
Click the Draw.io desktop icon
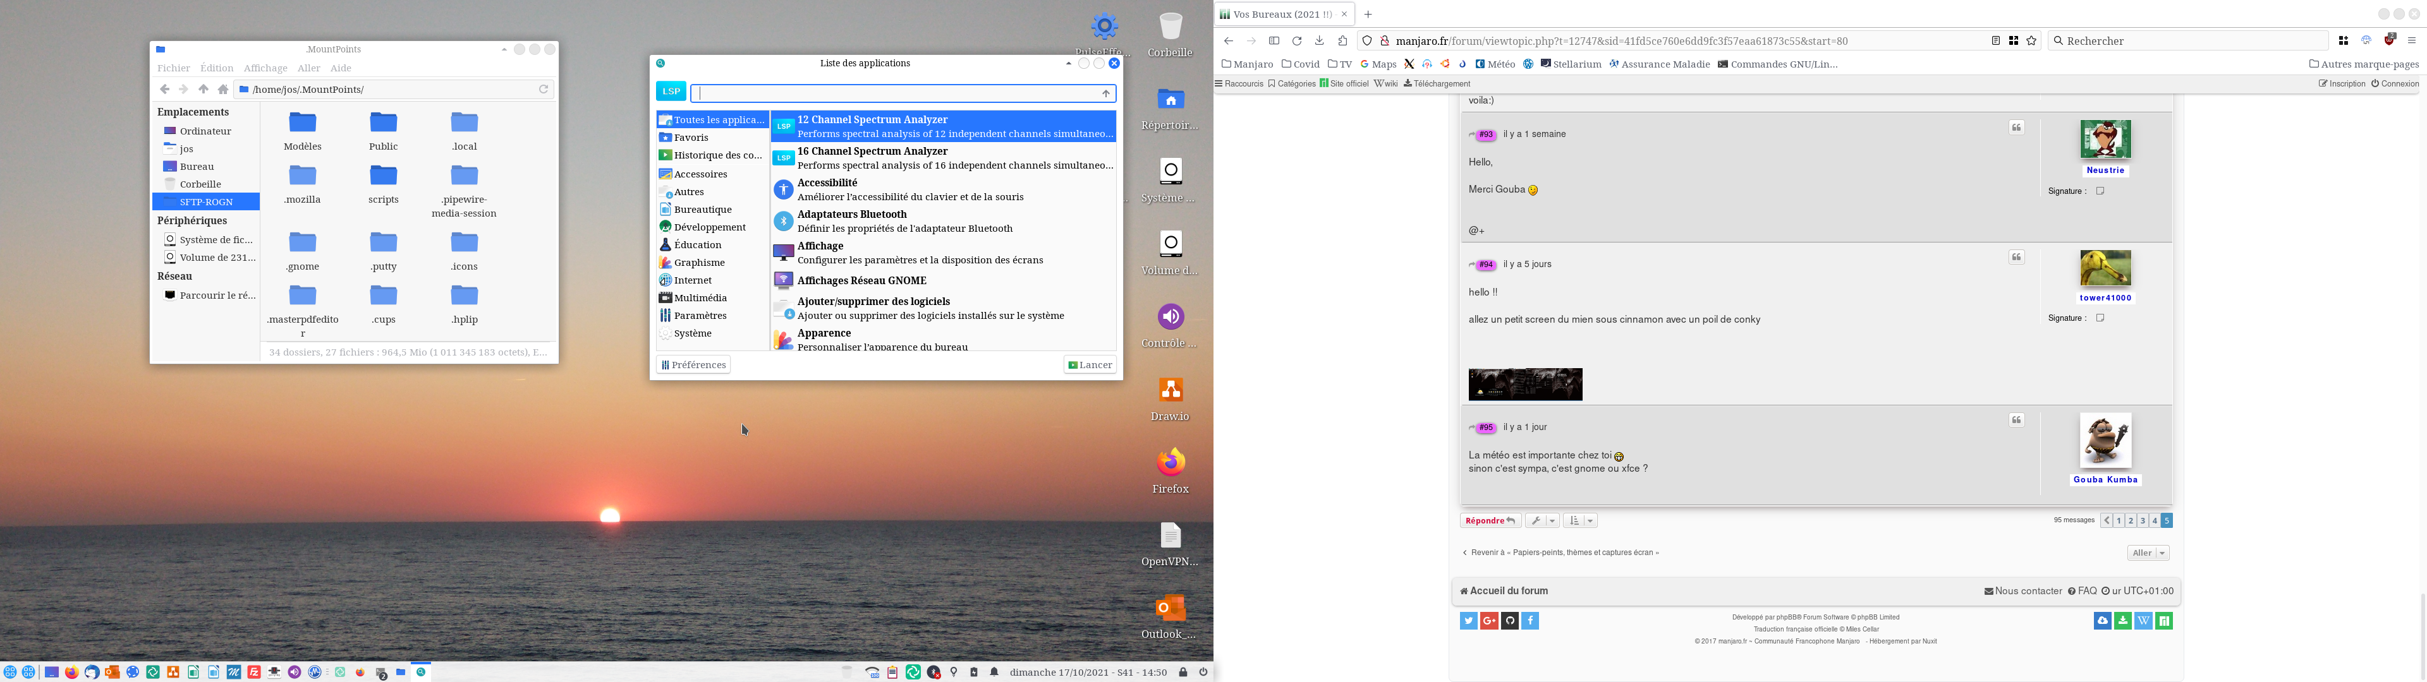click(1170, 390)
